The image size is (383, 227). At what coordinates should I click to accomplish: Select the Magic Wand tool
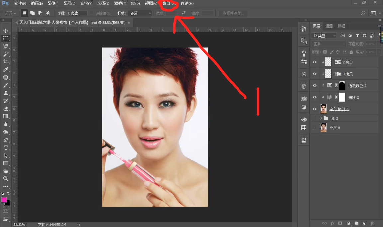point(6,54)
